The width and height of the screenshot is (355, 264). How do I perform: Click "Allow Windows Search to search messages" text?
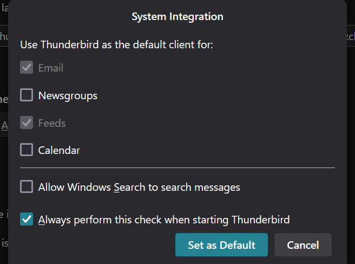coord(139,187)
